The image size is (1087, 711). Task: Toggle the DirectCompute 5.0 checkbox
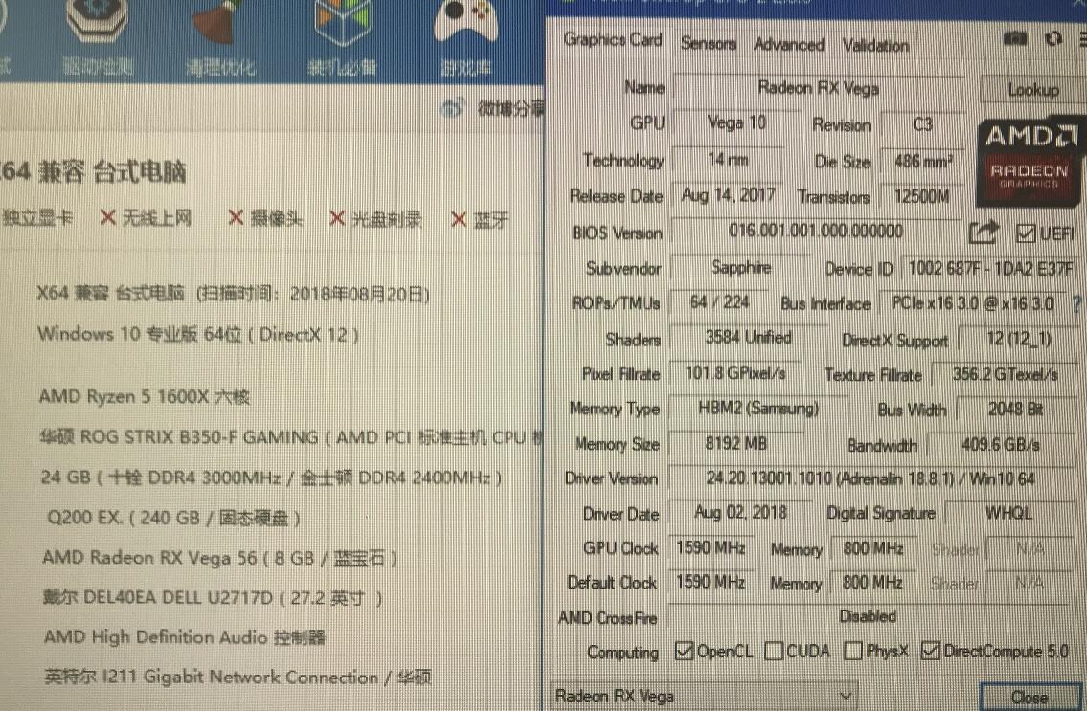point(930,651)
